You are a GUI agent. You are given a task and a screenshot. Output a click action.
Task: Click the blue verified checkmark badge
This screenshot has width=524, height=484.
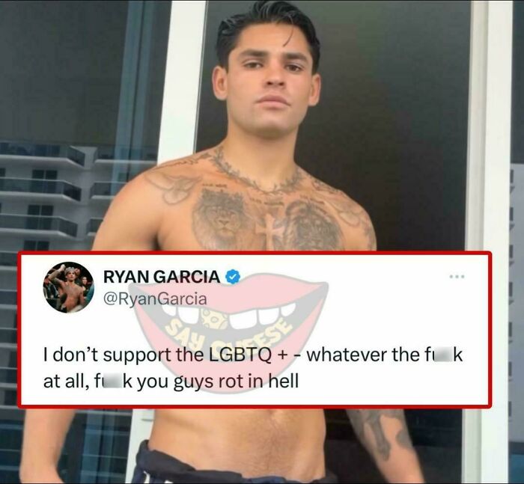[x=233, y=277]
